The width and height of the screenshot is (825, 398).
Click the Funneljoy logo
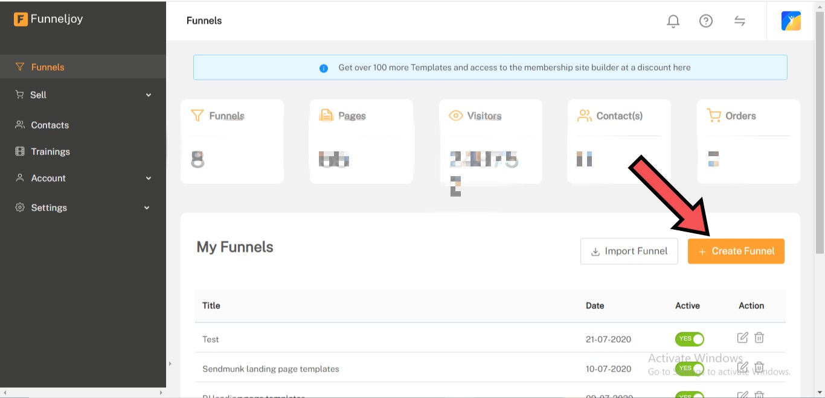pos(48,19)
